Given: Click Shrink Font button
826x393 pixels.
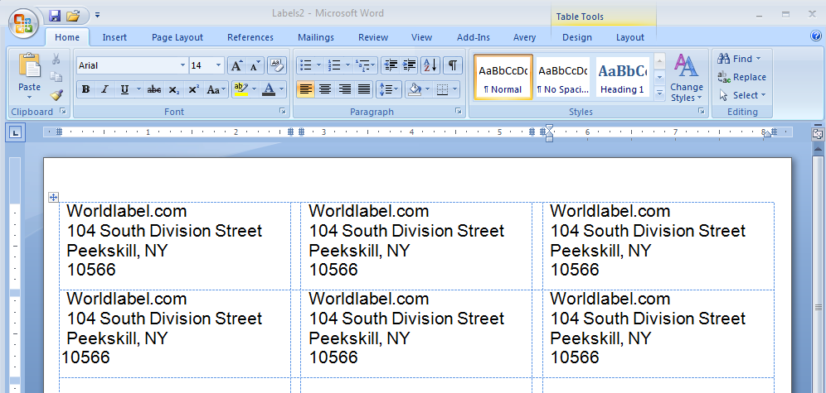Looking at the screenshot, I should click(255, 65).
